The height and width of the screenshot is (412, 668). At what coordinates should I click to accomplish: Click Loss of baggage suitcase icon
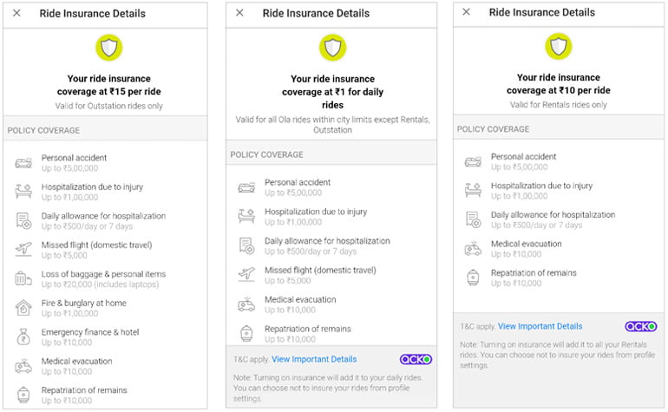point(23,278)
